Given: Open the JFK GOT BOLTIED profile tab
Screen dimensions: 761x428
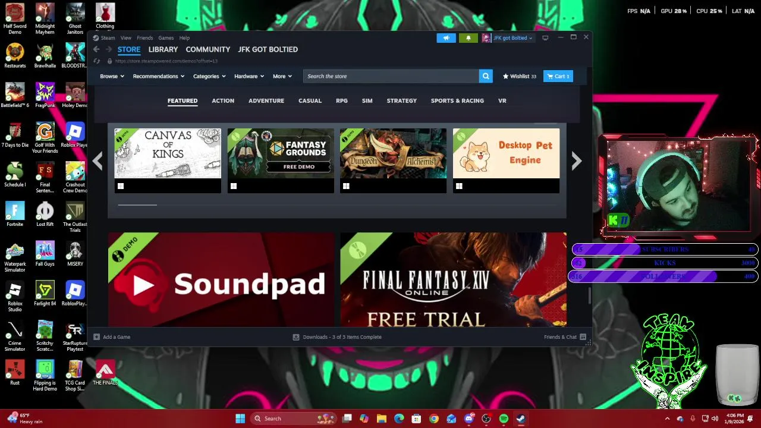Looking at the screenshot, I should [268, 49].
